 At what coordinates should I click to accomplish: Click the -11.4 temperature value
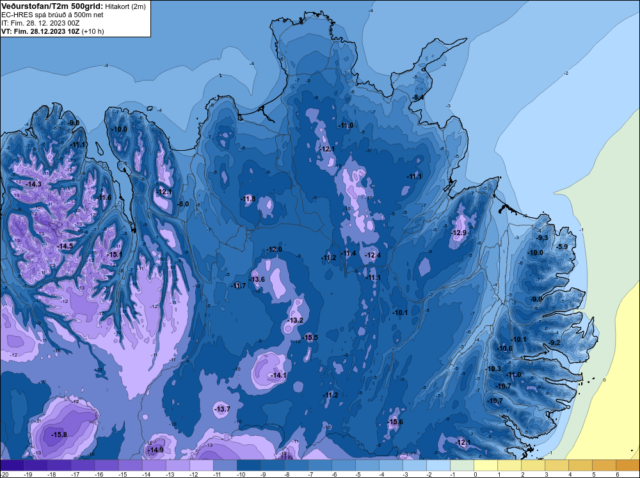349,254
